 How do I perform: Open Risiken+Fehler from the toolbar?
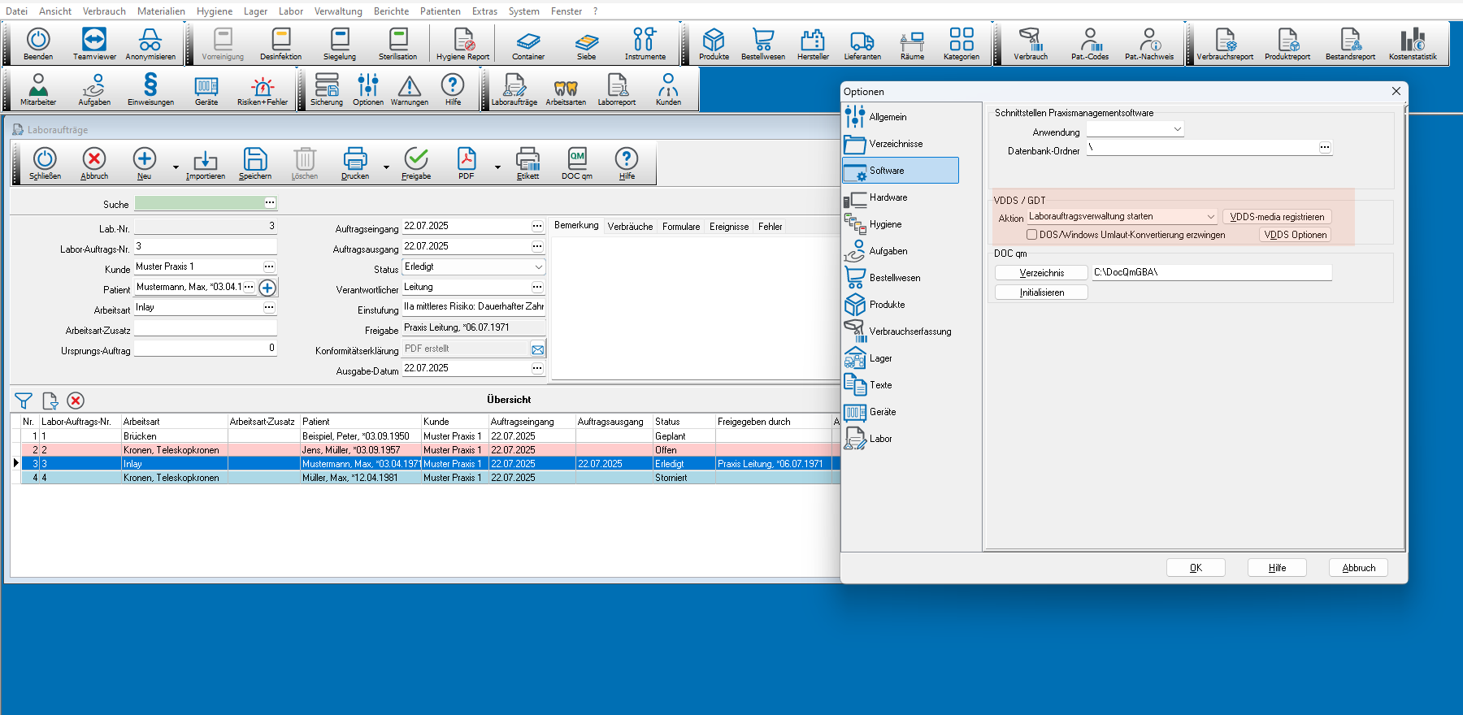coord(262,90)
